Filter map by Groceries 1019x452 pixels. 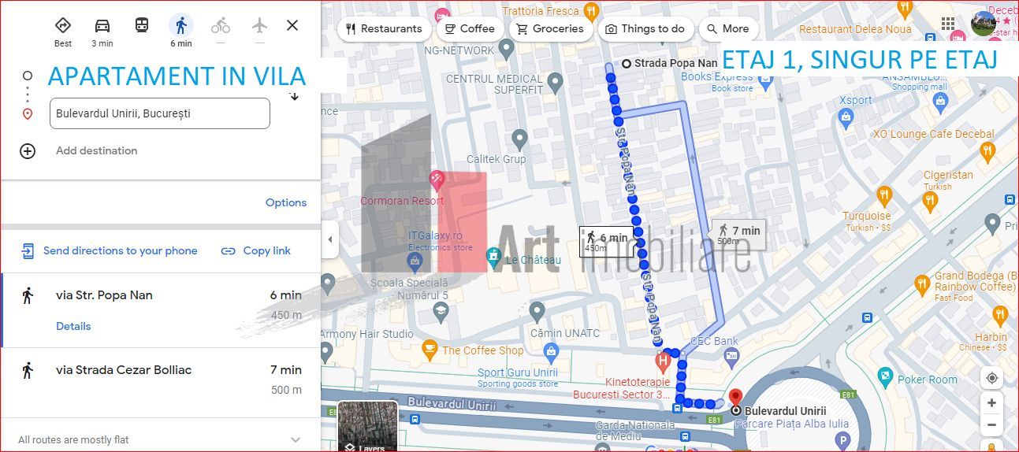(x=550, y=29)
